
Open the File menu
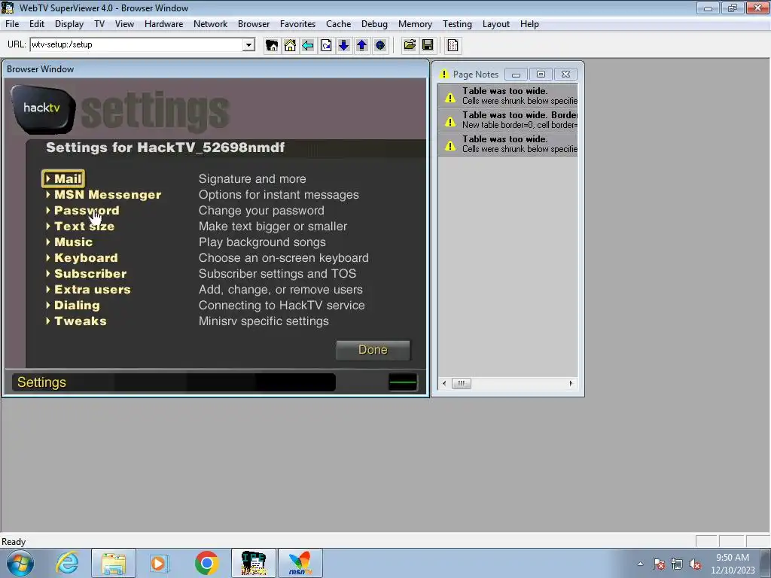[12, 23]
